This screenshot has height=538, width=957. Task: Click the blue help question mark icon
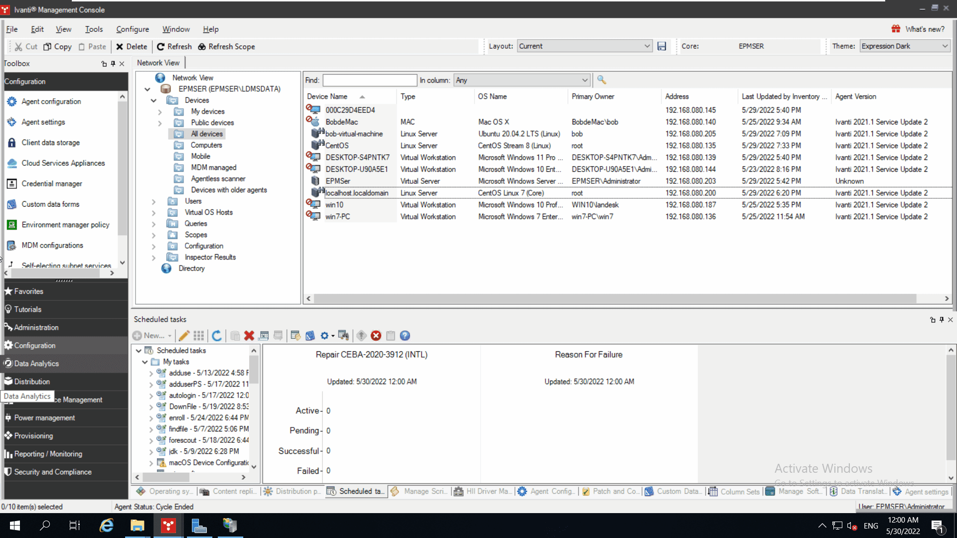tap(405, 336)
